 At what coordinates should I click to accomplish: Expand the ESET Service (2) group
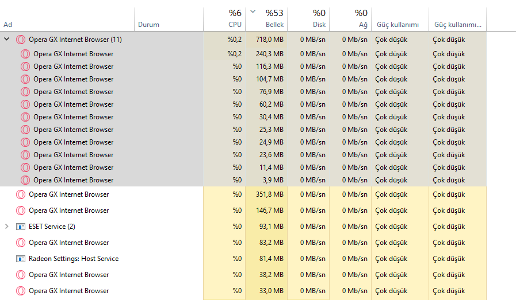tap(7, 227)
